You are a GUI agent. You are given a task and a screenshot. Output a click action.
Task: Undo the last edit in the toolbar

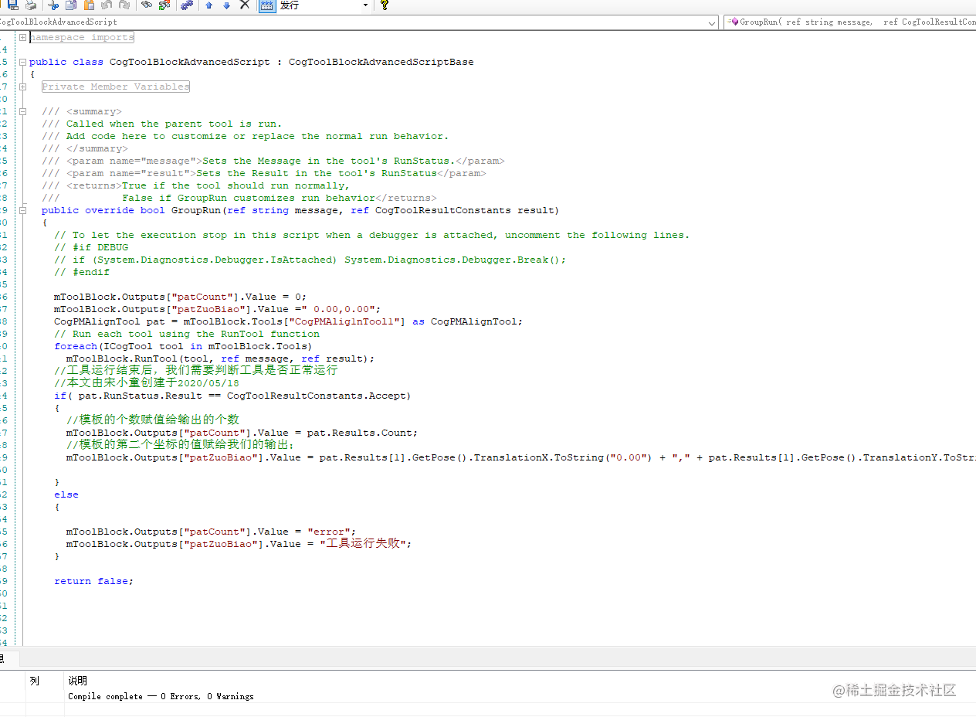(x=107, y=5)
